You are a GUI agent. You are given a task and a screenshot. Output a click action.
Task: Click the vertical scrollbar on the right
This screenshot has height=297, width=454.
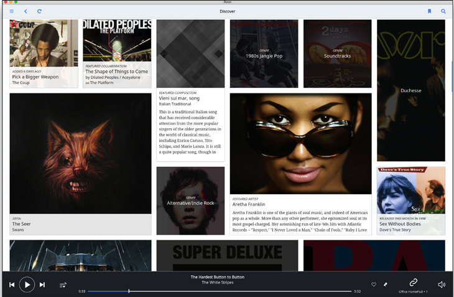click(x=452, y=77)
